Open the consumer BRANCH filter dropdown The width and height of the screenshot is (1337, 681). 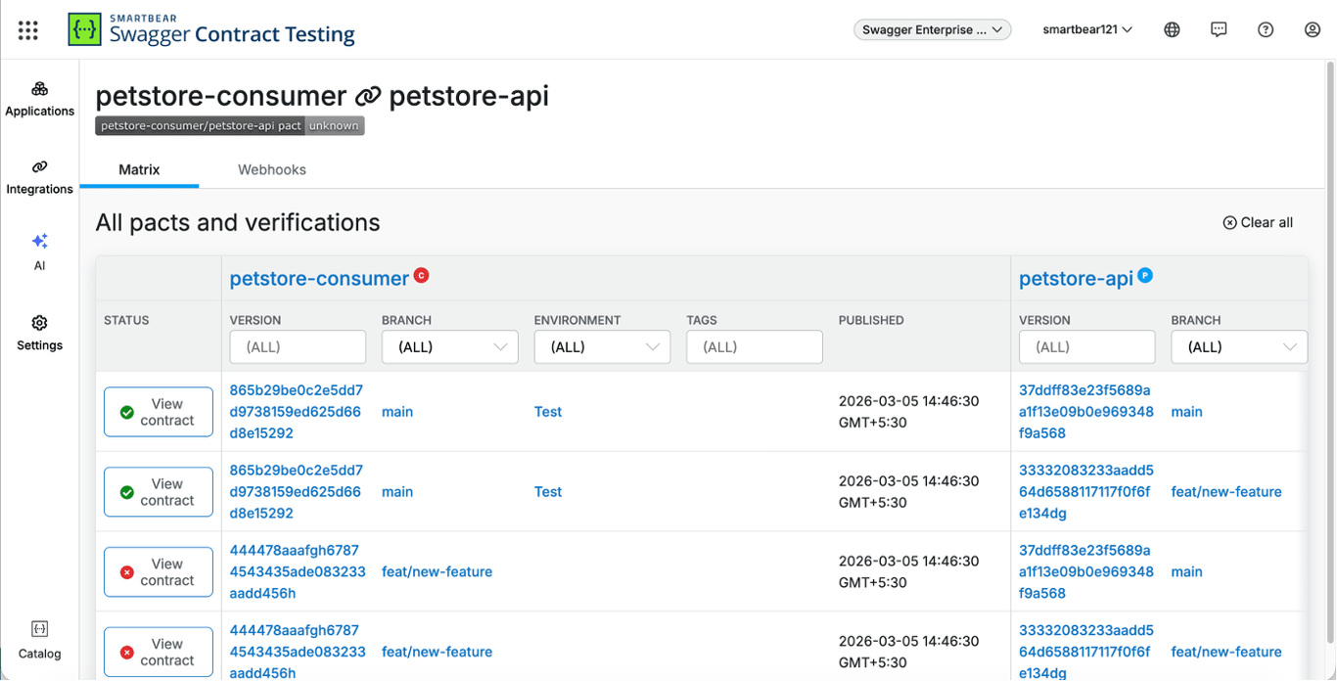(x=450, y=347)
